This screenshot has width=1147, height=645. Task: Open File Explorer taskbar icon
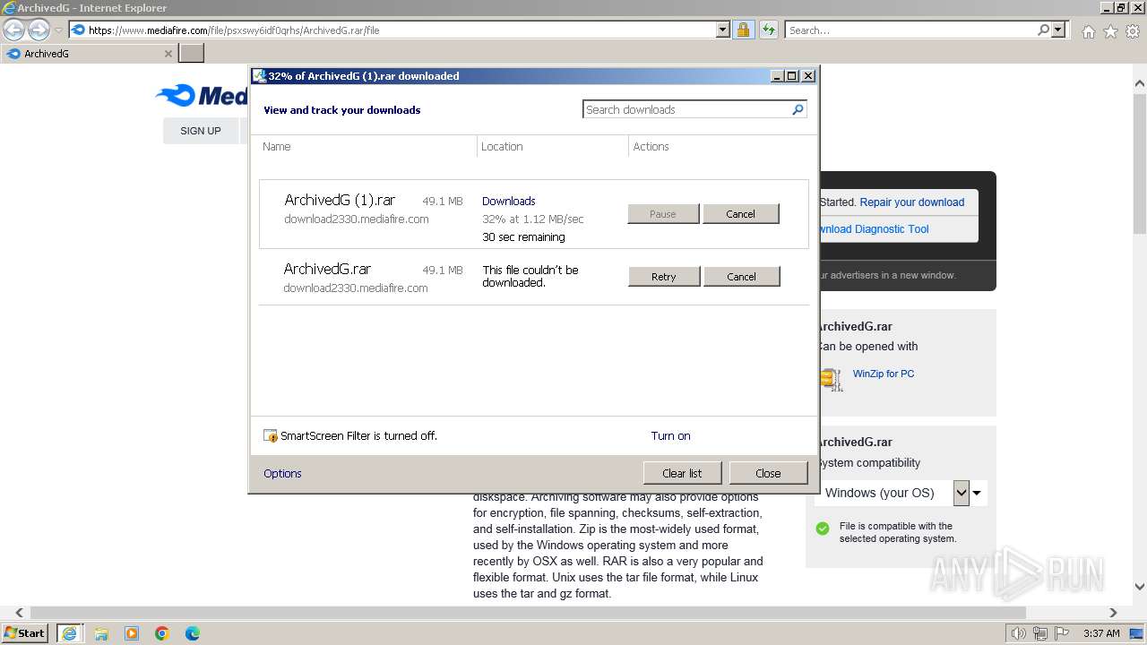coord(101,633)
